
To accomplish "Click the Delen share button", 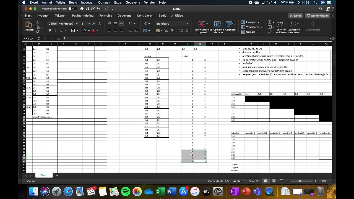I will 296,16.
